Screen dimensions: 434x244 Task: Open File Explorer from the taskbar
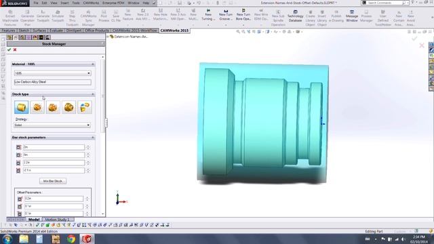click(24, 239)
